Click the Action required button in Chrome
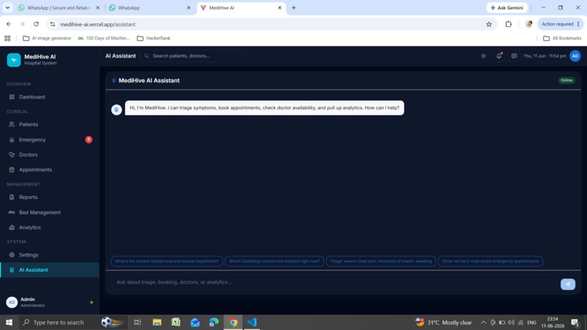Screen dimensions: 587x330 (x=561, y=24)
